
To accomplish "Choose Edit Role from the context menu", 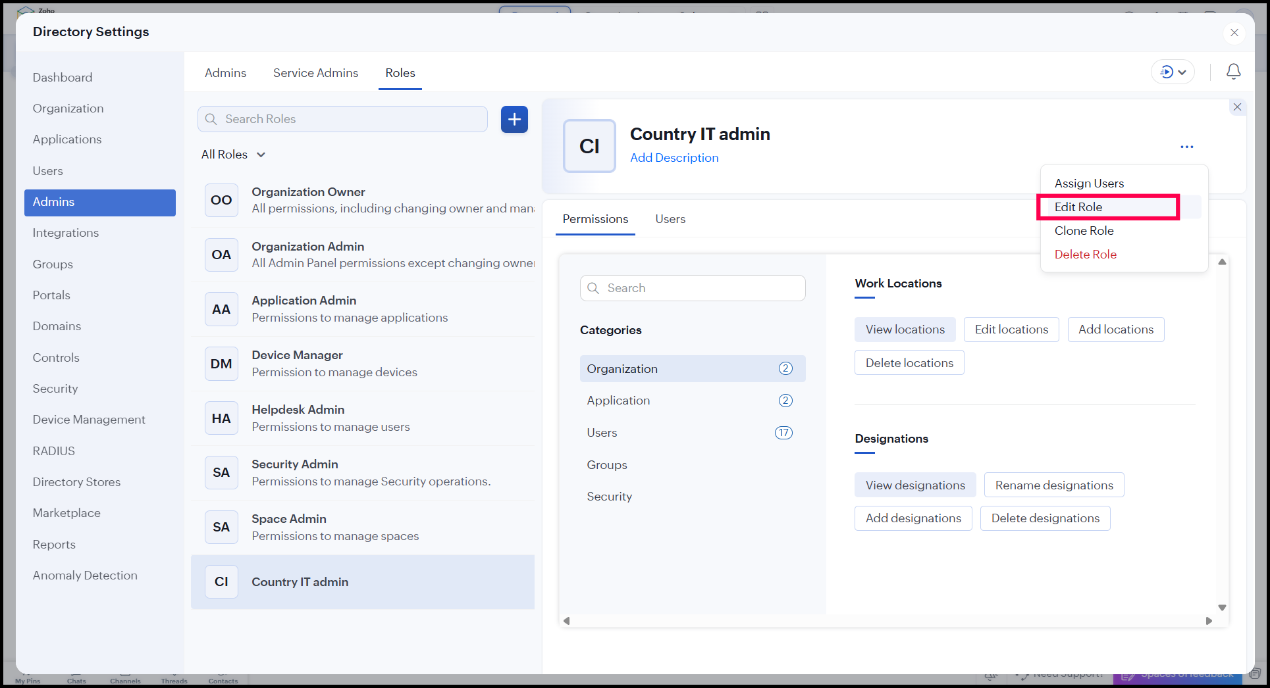I will [1078, 207].
